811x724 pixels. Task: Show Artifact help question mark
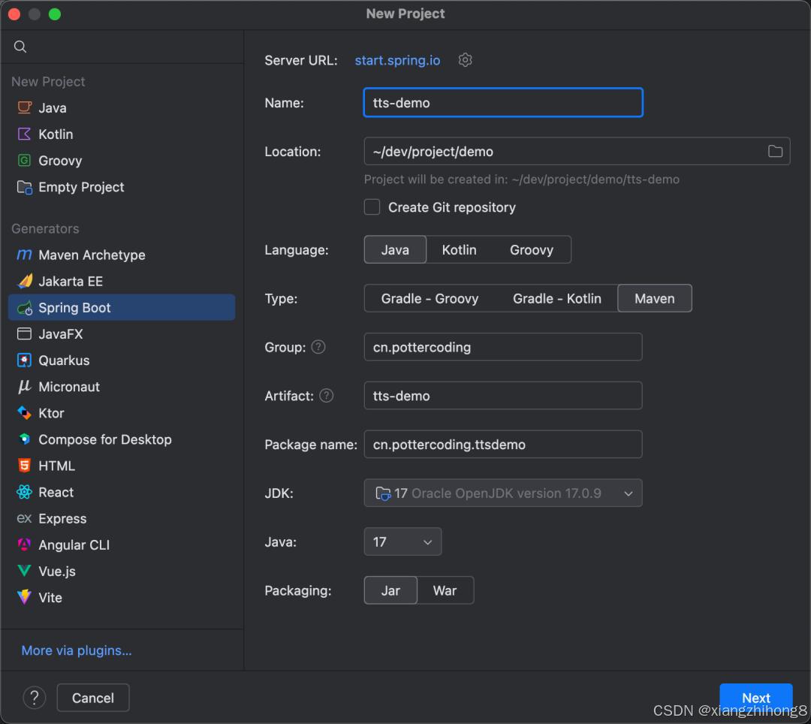(327, 396)
